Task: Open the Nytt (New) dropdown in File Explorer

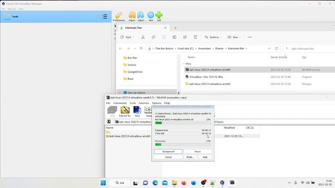Action: tap(127, 37)
